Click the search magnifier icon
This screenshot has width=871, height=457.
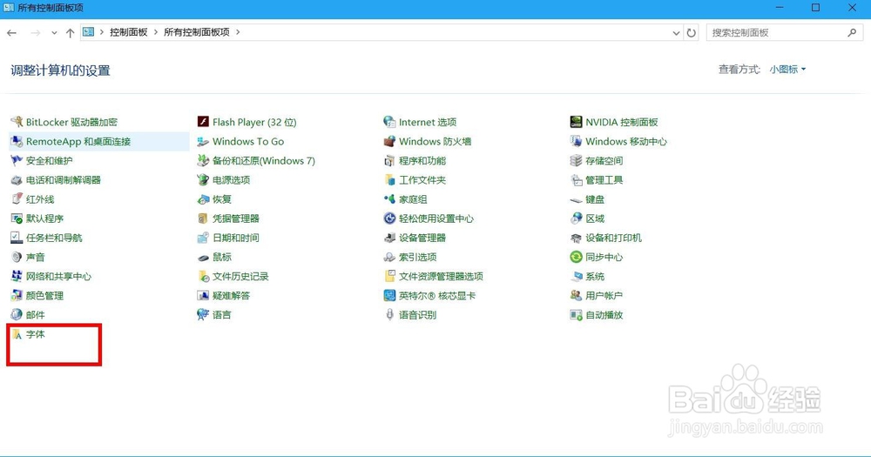pos(852,33)
